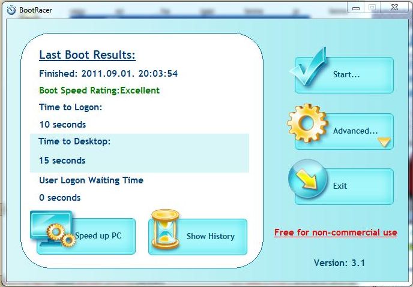Open the Free for non-commercial use link

click(x=336, y=232)
